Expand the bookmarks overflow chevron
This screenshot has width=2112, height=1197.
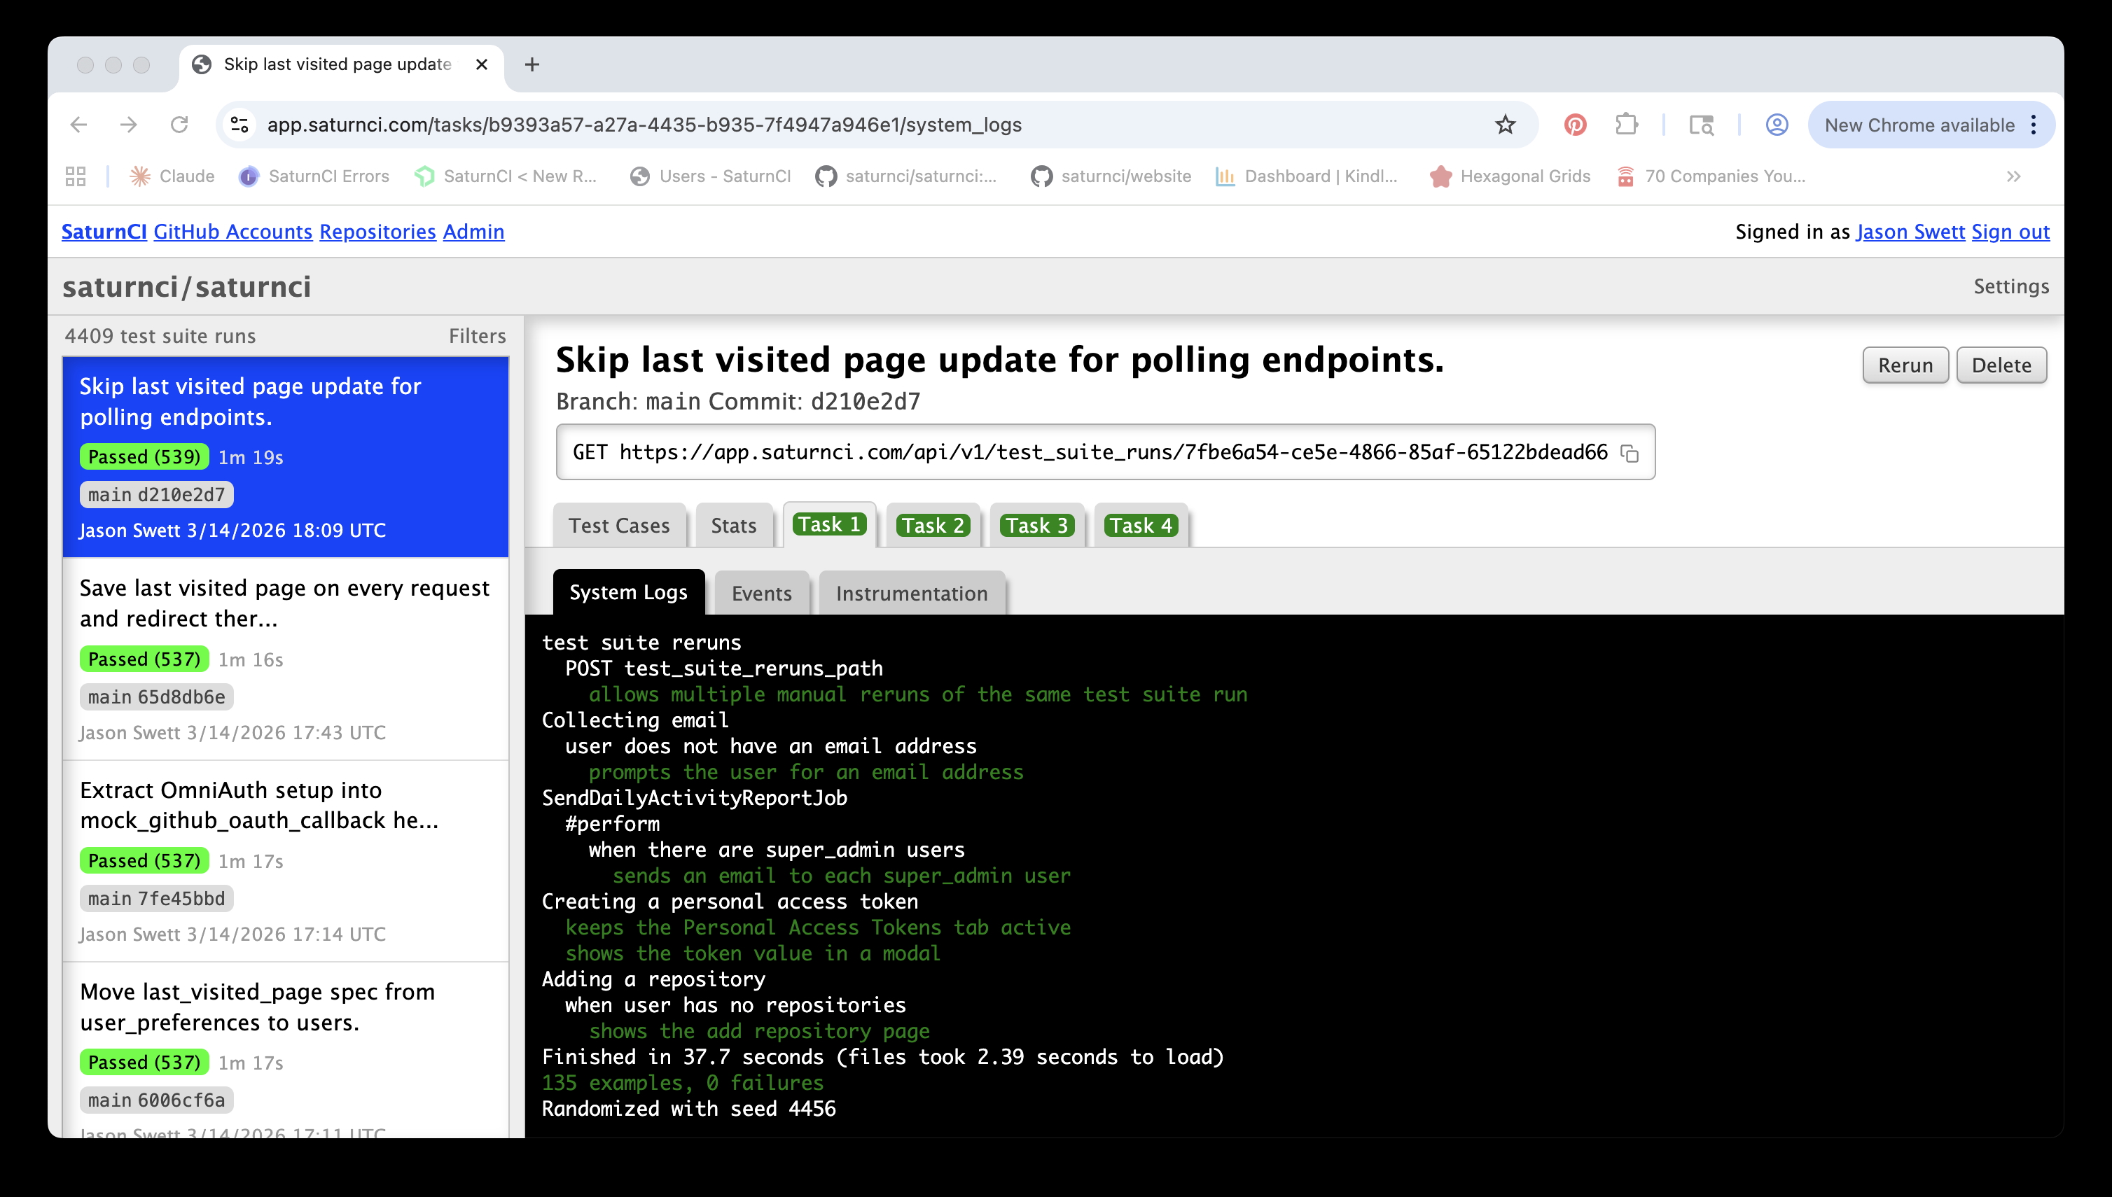pos(2013,176)
